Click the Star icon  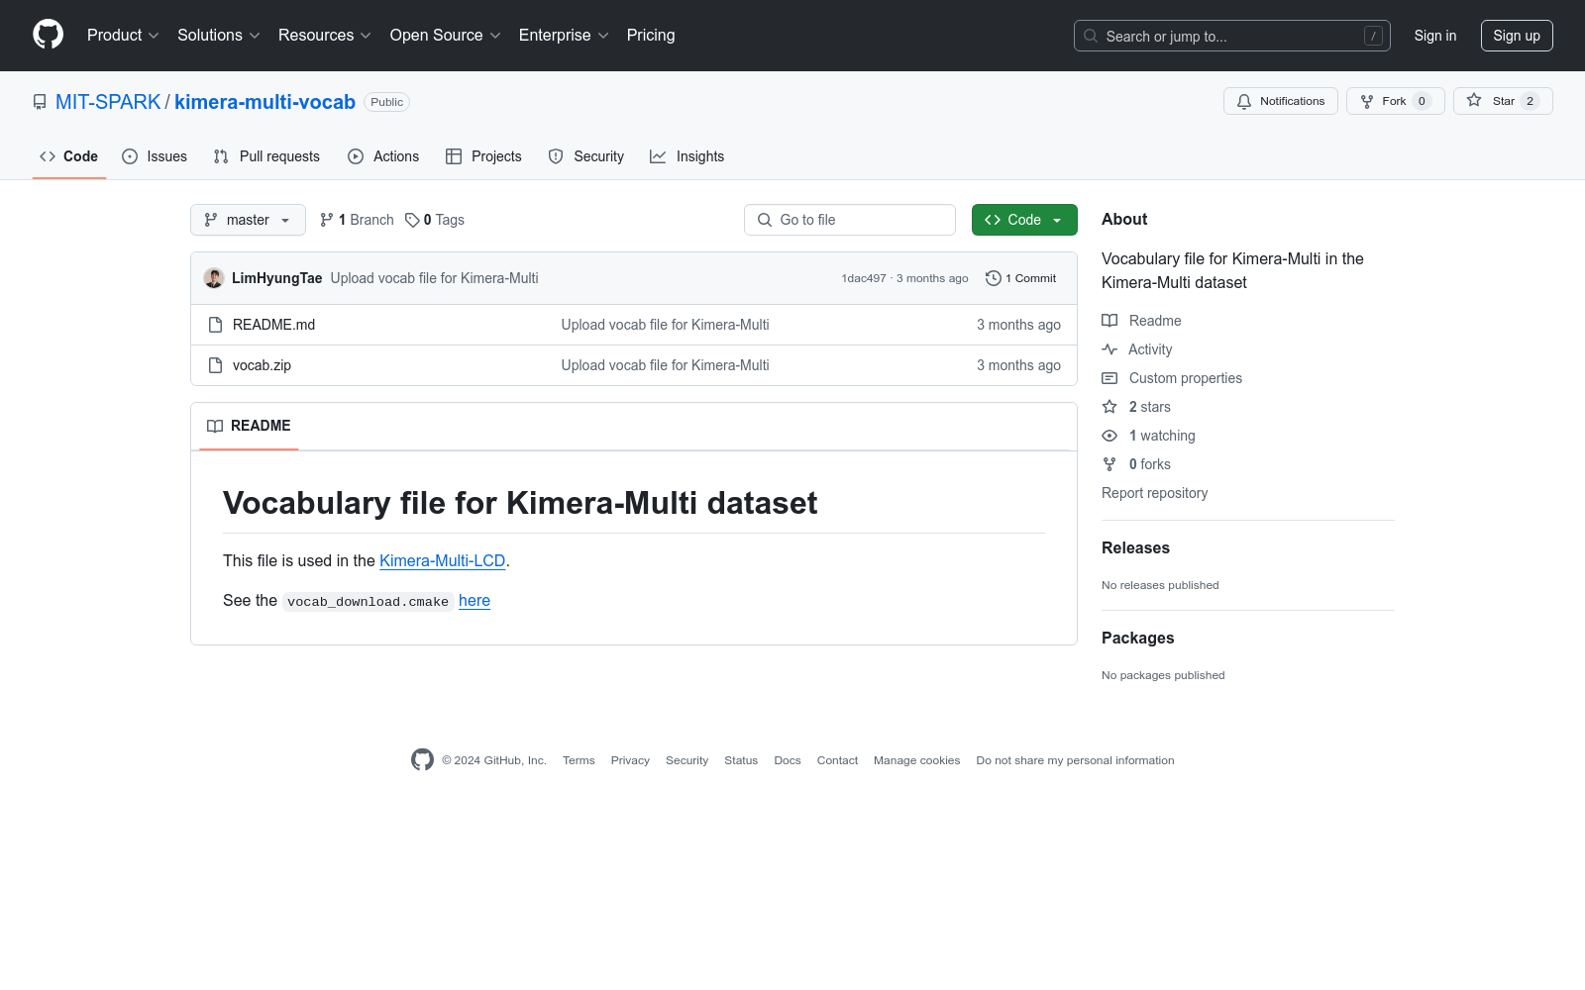(x=1474, y=101)
